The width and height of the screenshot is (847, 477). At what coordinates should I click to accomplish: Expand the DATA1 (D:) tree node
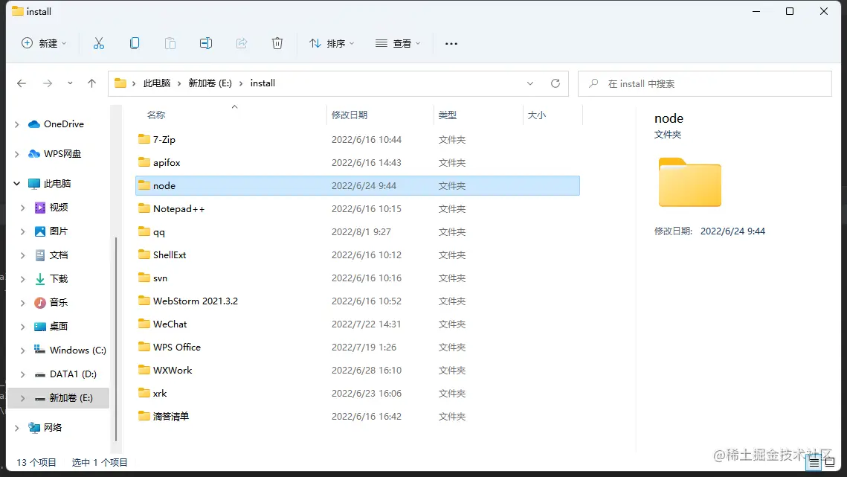point(23,374)
